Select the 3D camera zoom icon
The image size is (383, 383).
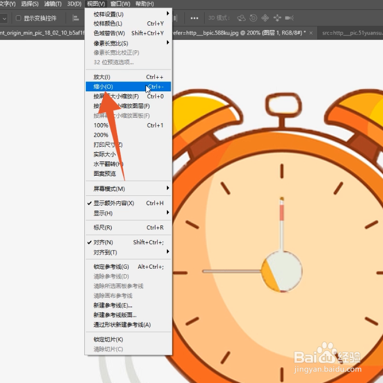(x=289, y=18)
